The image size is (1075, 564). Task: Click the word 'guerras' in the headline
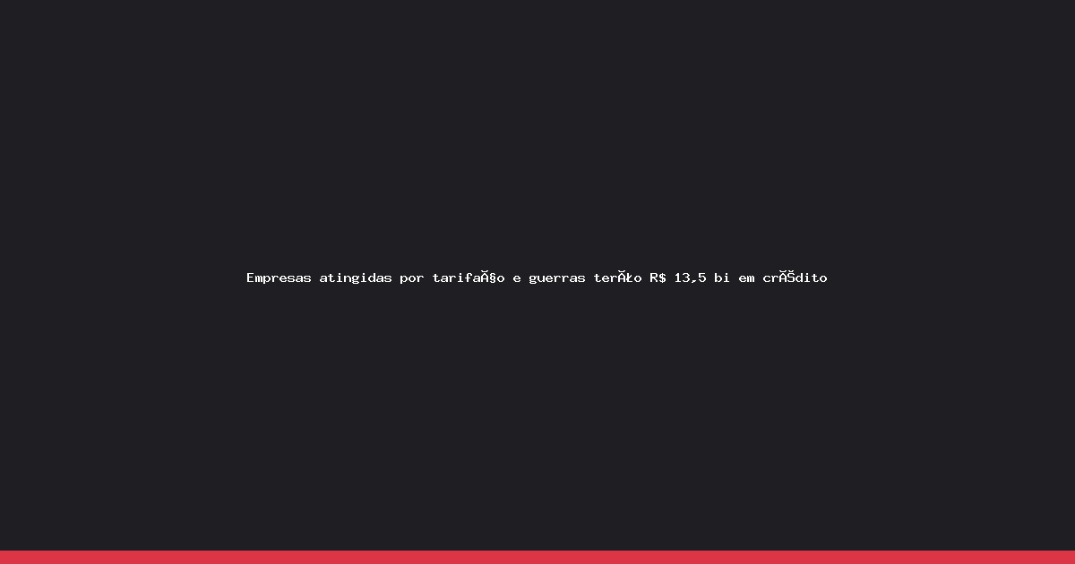click(x=557, y=279)
